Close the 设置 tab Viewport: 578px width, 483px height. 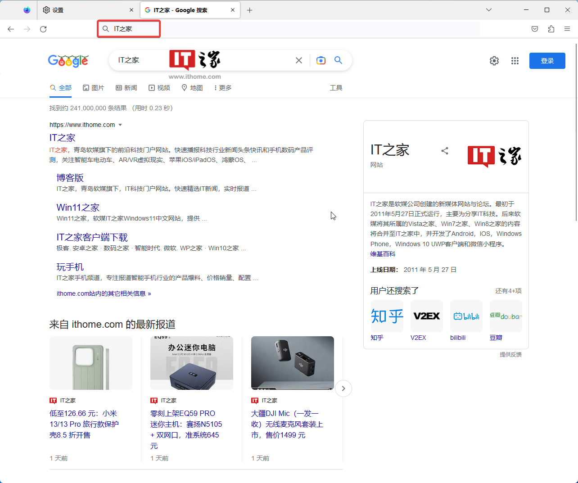pos(131,10)
